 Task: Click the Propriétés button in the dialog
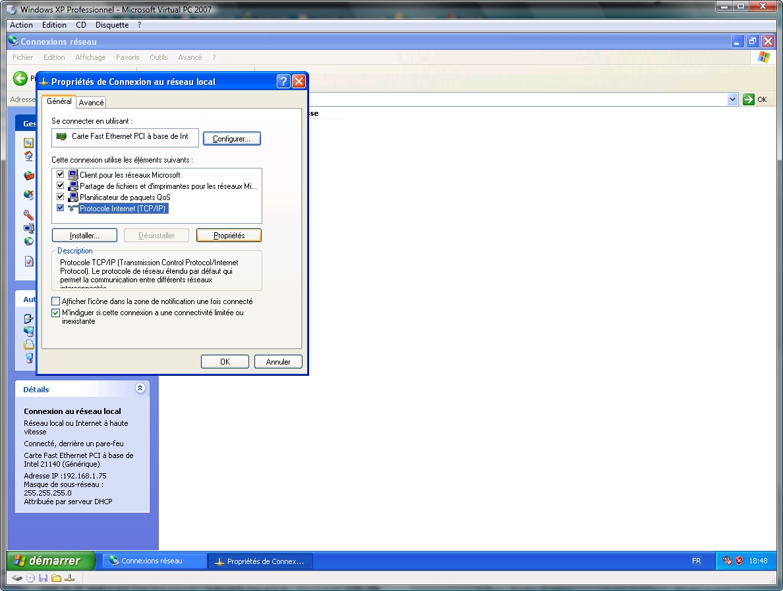tap(229, 236)
